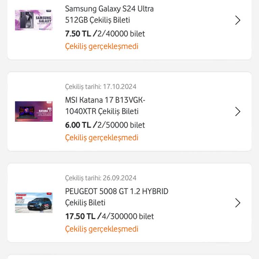Select the 2/40000 bilet ticket count
This screenshot has height=259, width=259.
121,34
